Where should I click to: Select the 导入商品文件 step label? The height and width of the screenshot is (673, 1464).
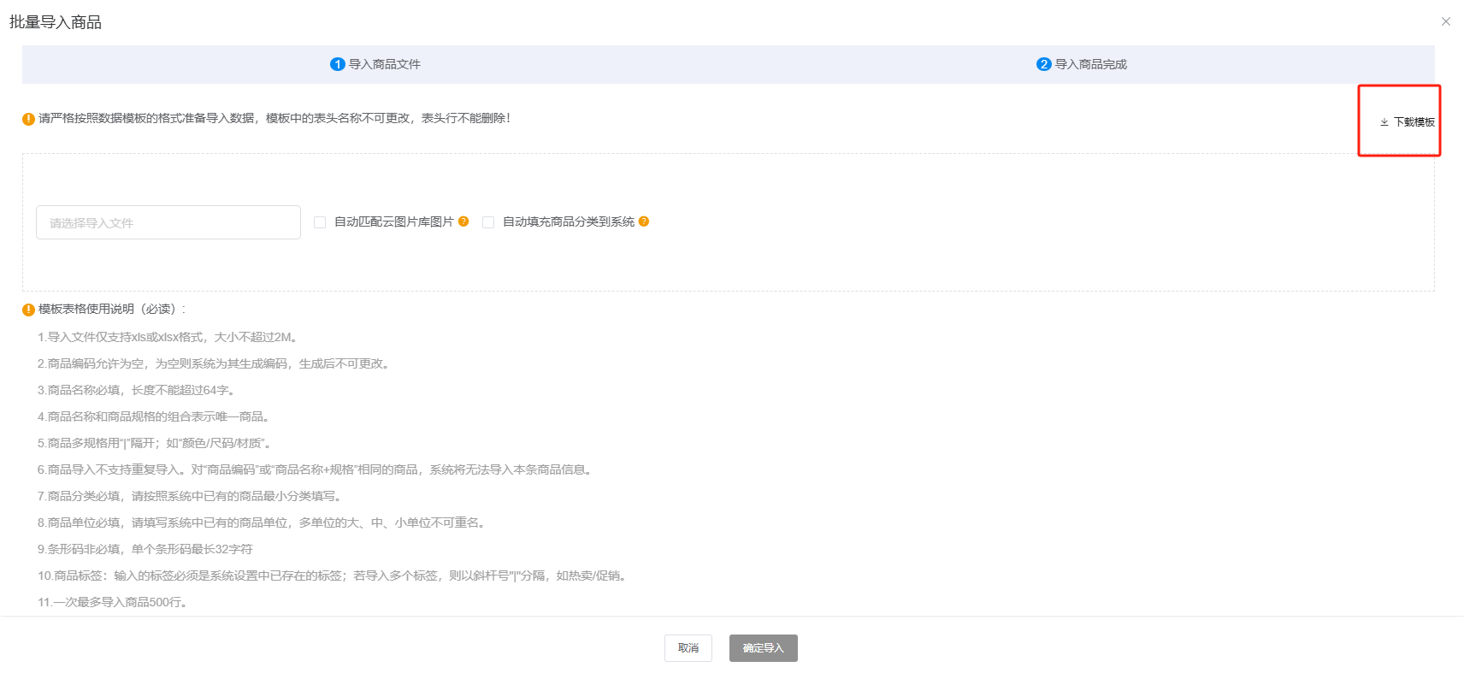coord(384,64)
